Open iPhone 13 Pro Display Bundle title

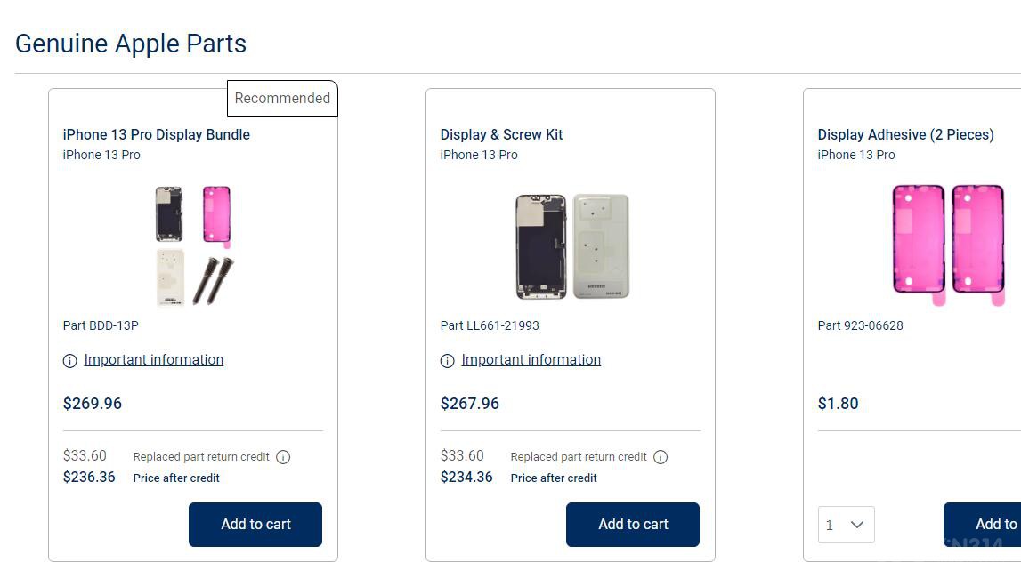tap(157, 134)
